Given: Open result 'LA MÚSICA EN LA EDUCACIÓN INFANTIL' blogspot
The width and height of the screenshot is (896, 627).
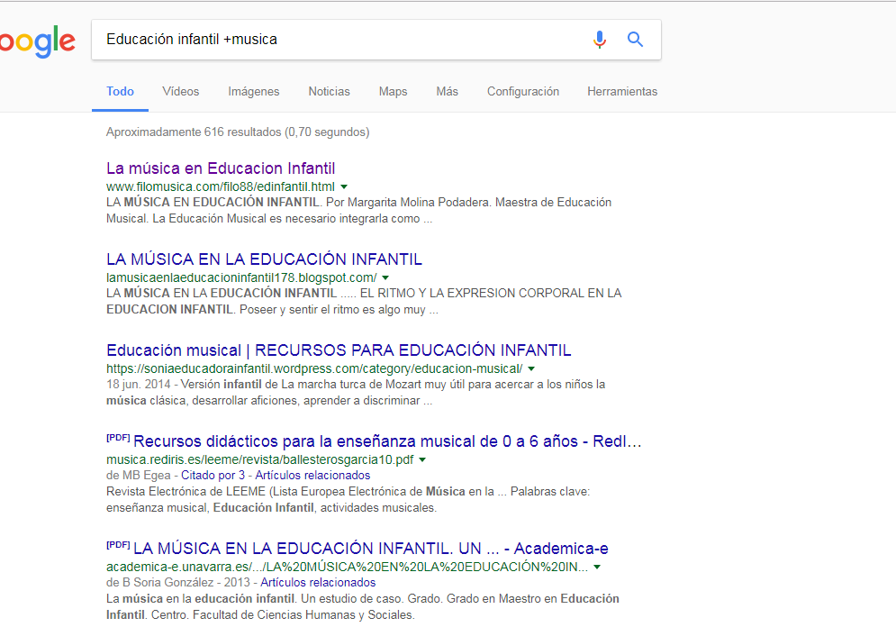Looking at the screenshot, I should pos(264,259).
